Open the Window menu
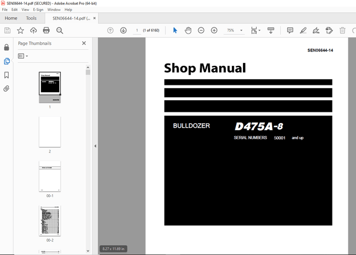Viewport: 356px width, 255px height. pos(54,10)
